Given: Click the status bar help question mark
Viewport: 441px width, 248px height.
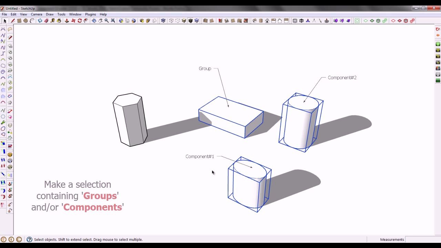Looking at the screenshot, I should coord(29,239).
